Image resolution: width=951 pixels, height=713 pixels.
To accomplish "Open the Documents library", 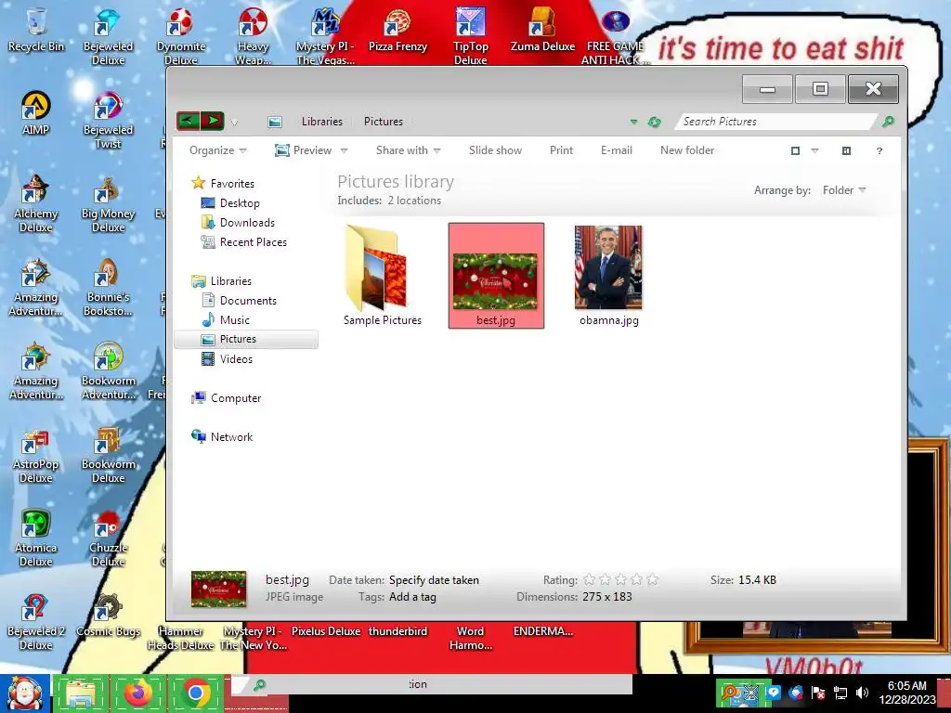I will tap(239, 300).
